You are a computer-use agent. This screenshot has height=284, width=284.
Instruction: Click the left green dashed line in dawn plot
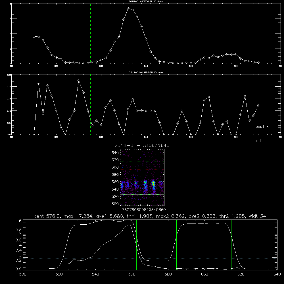pos(90,34)
